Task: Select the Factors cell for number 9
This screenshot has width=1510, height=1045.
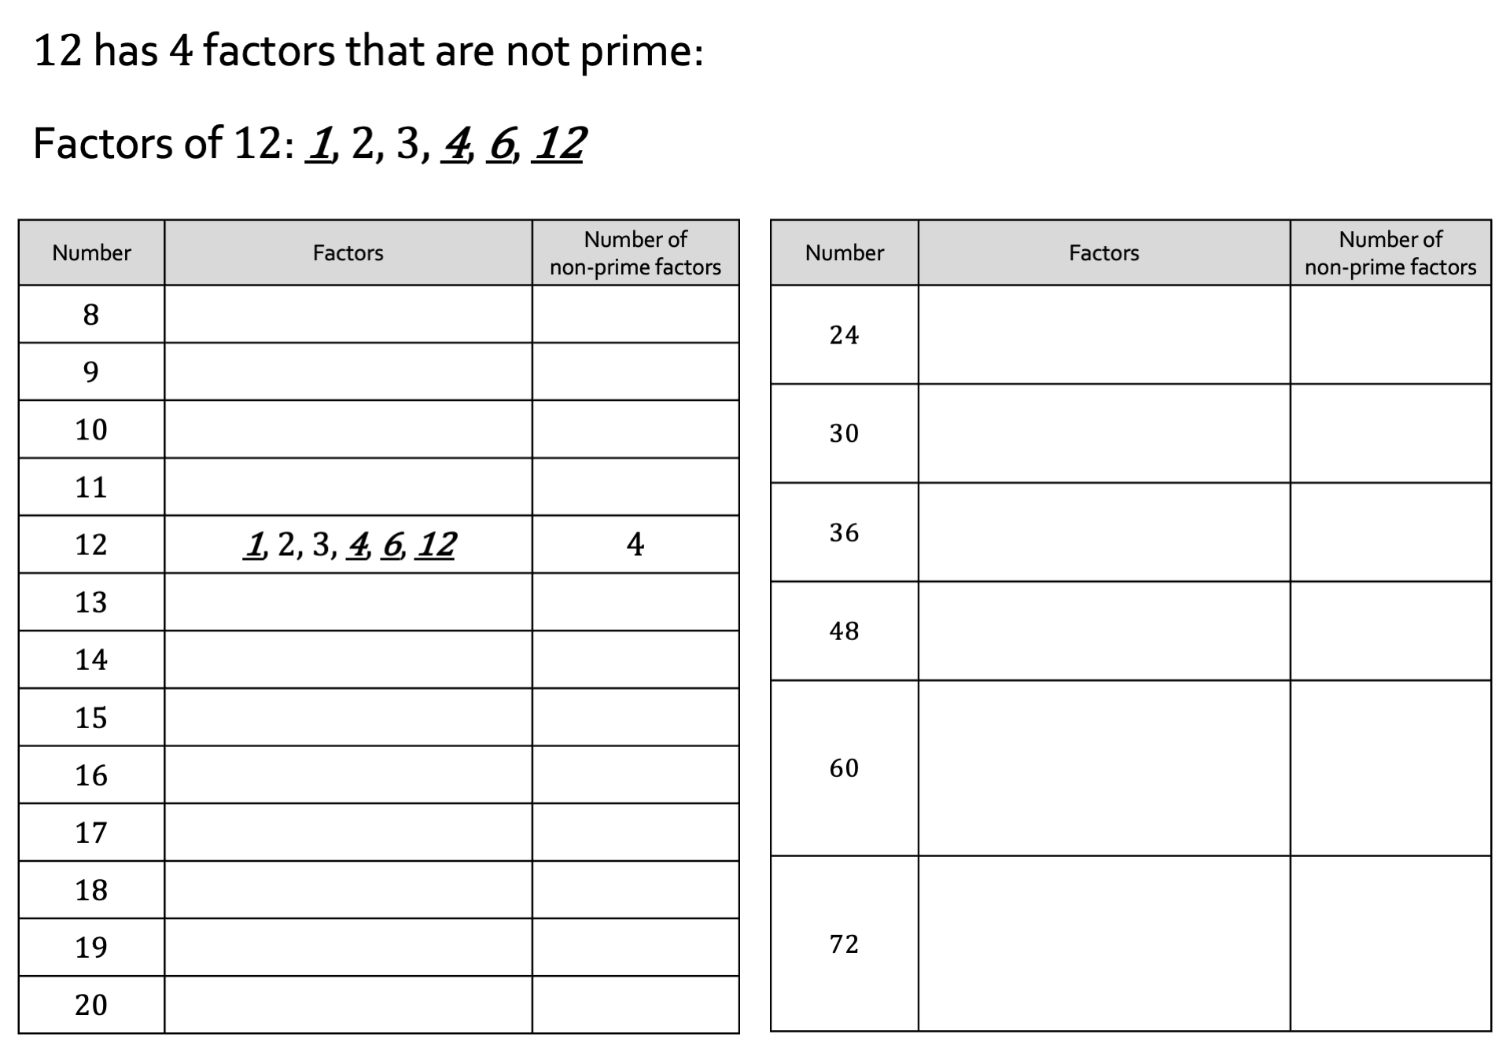Action: click(x=348, y=371)
